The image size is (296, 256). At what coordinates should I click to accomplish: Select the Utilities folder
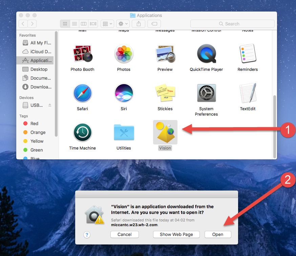coord(124,133)
